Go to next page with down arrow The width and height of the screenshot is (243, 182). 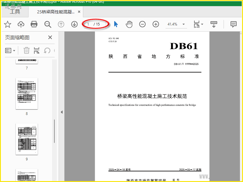(x=74, y=24)
